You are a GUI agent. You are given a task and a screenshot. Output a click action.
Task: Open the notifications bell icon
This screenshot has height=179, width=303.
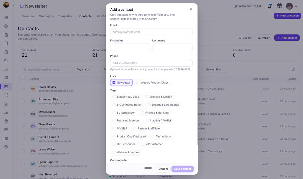269,6
